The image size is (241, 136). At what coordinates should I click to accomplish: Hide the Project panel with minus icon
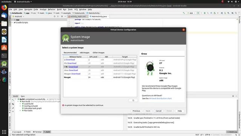coord(65,16)
